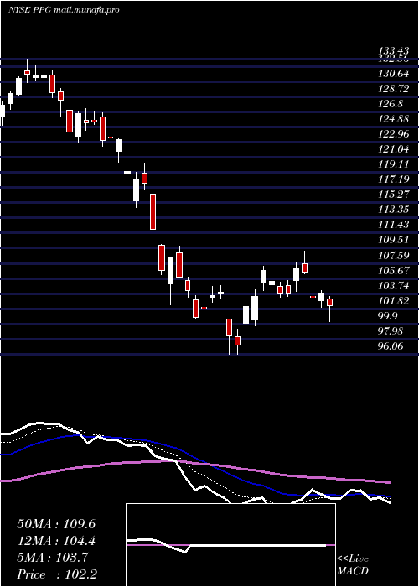Image resolution: width=419 pixels, height=587 pixels.
Task: Select the 126.8 price axis label
Action: click(x=391, y=104)
